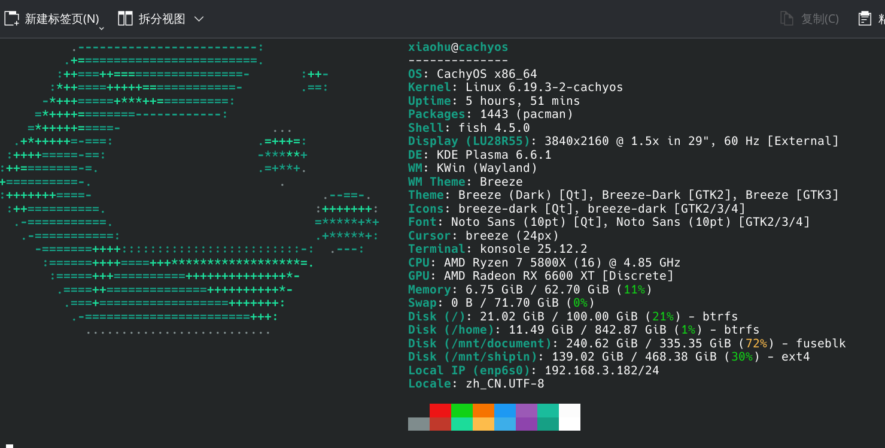
Task: Click the 复制(C) copy button
Action: click(x=810, y=19)
